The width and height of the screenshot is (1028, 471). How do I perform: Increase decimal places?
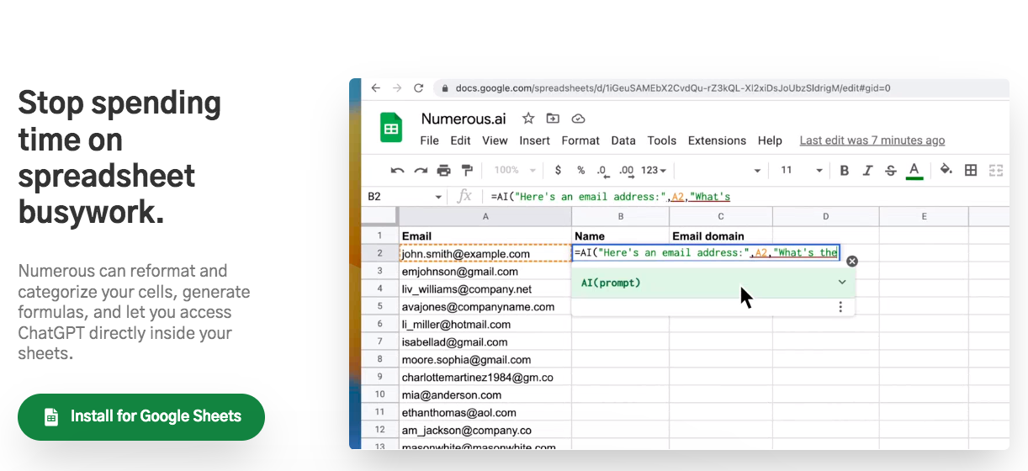(626, 170)
